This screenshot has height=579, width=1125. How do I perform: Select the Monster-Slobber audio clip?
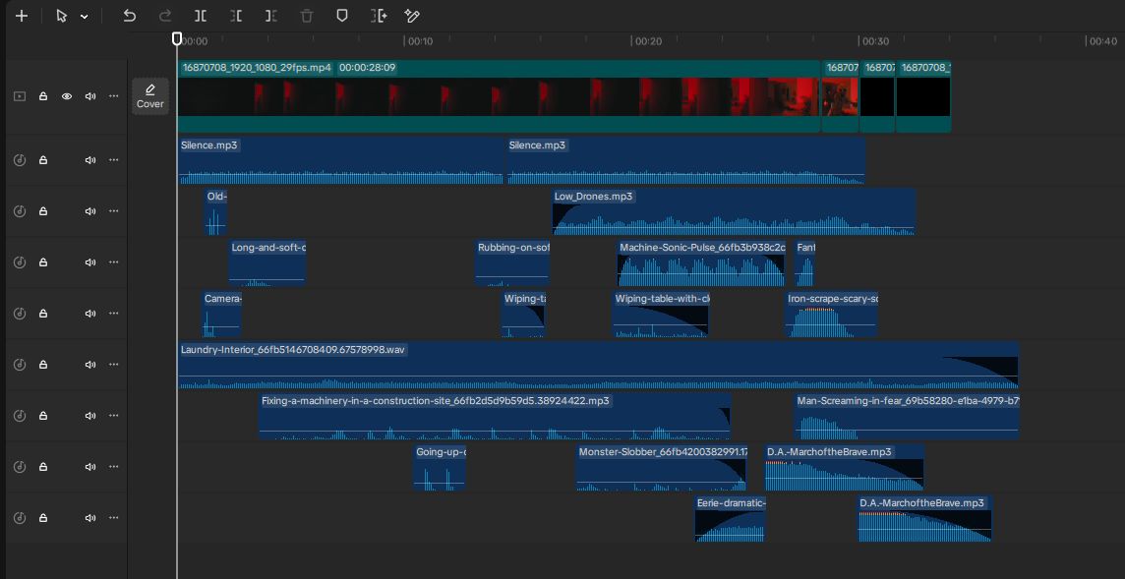tap(662, 467)
